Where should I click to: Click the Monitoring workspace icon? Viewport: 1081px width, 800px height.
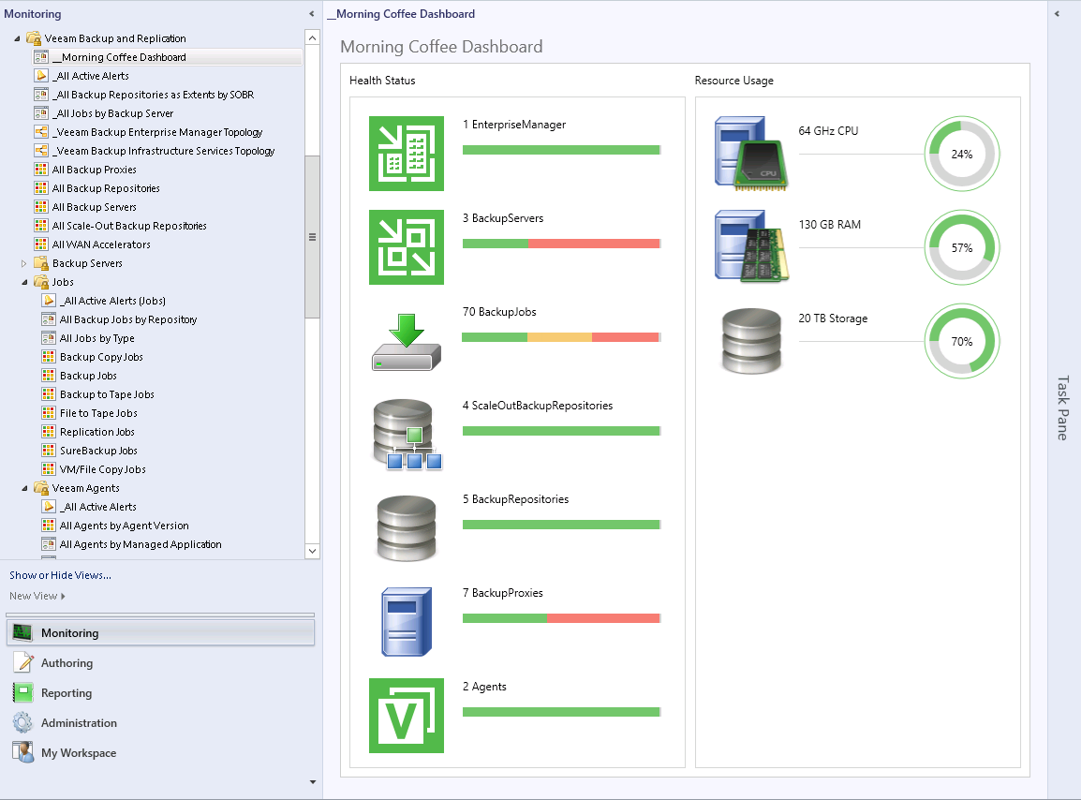pyautogui.click(x=22, y=632)
